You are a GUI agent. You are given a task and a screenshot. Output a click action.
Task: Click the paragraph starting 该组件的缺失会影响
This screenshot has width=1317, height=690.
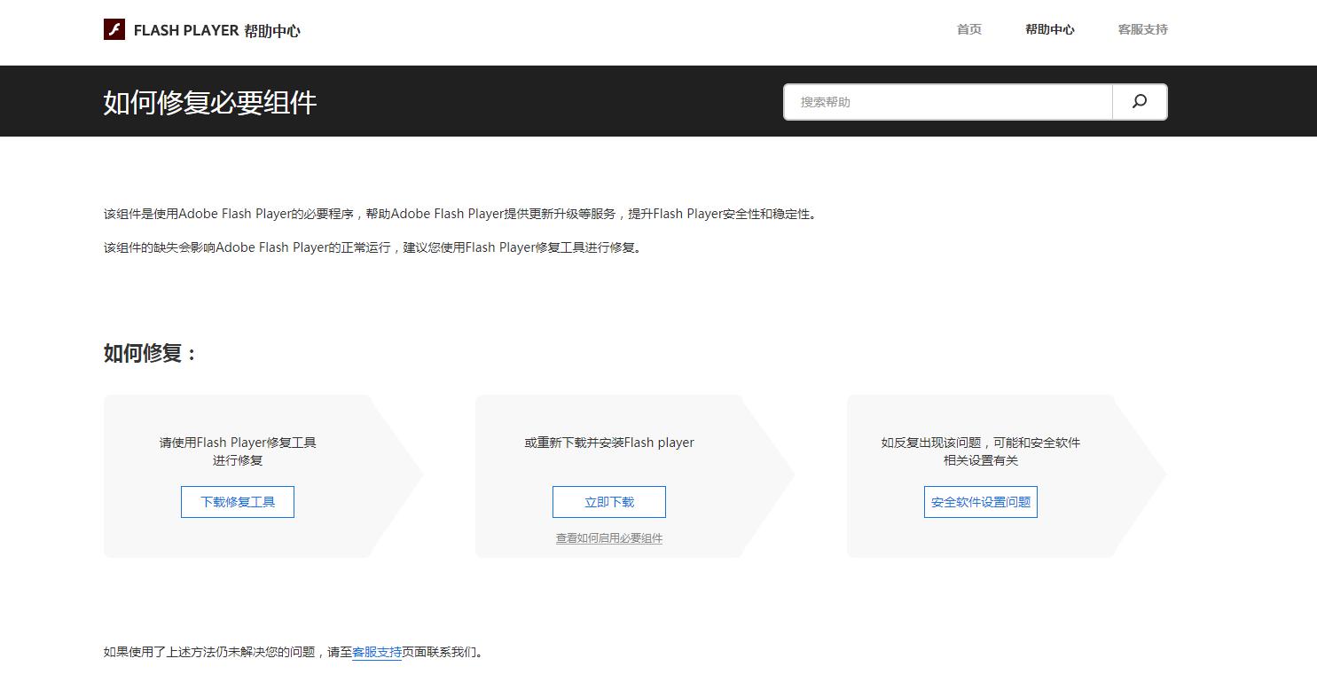click(372, 247)
